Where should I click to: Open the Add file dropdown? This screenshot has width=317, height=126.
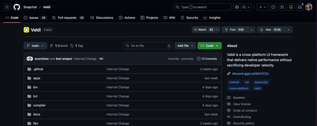point(185,46)
